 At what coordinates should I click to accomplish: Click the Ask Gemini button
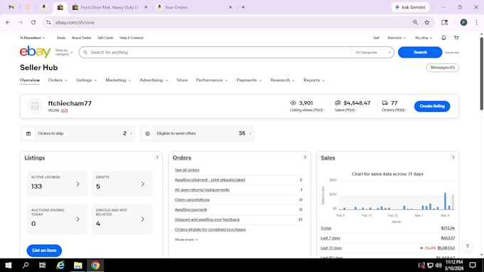410,7
